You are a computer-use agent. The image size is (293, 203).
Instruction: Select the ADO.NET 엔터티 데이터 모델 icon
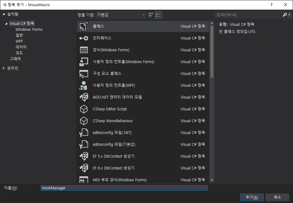84,97
